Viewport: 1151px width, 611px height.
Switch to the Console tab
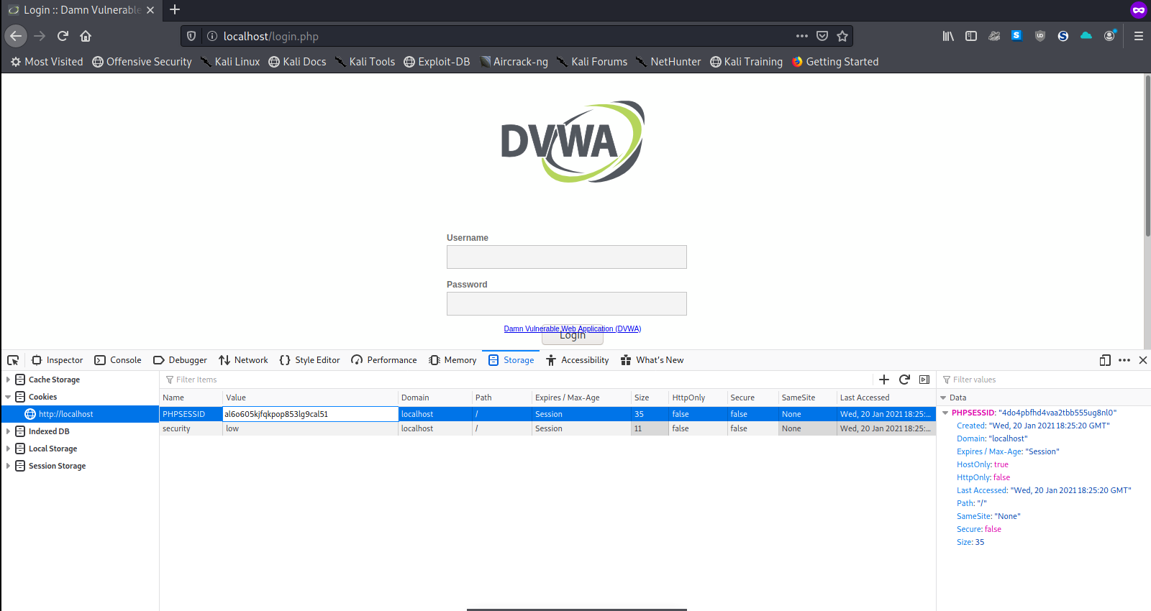tap(118, 360)
